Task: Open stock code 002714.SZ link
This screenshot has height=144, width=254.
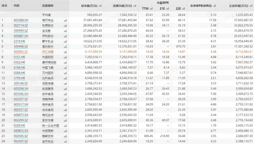Action: click(x=21, y=25)
